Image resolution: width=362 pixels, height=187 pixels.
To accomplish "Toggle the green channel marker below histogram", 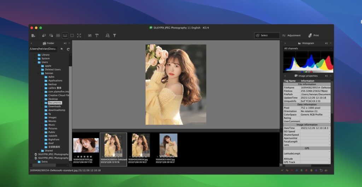I will coord(306,72).
